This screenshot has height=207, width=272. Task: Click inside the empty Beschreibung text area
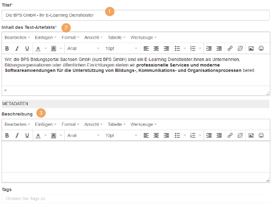[136, 157]
